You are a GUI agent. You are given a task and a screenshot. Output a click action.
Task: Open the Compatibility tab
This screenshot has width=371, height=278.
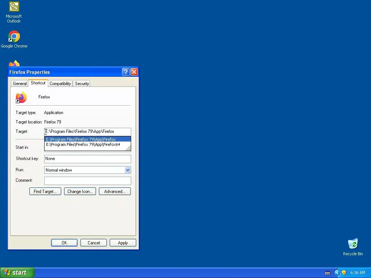60,84
